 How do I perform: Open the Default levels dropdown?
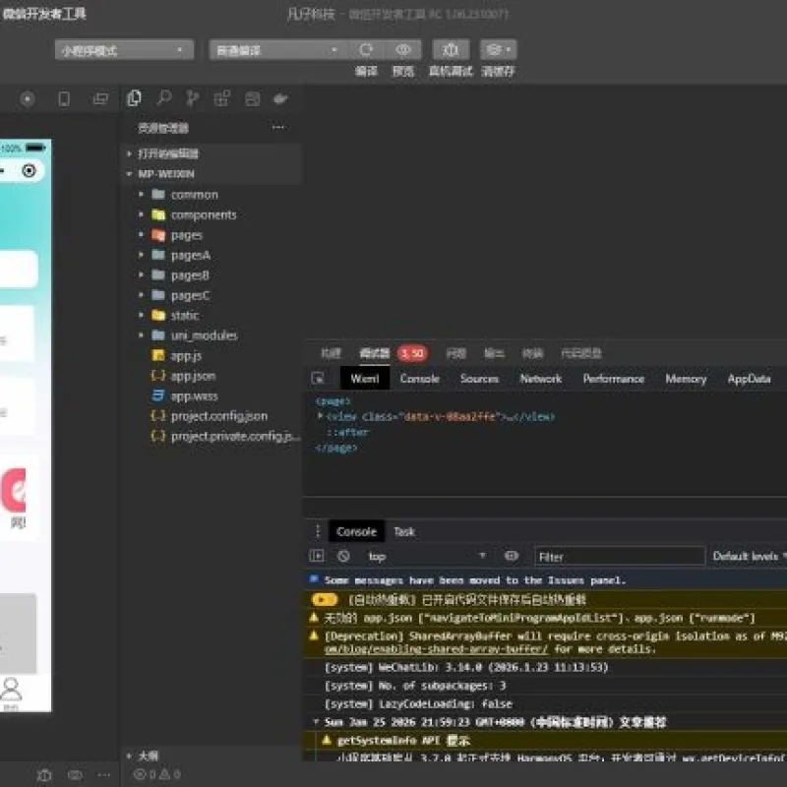[749, 556]
